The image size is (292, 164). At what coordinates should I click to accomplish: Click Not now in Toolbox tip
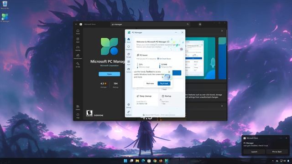tap(150, 83)
